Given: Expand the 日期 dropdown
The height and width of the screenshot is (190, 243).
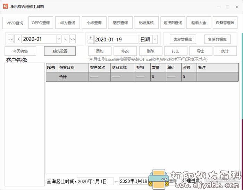Looking at the screenshot, I should [x=155, y=39].
